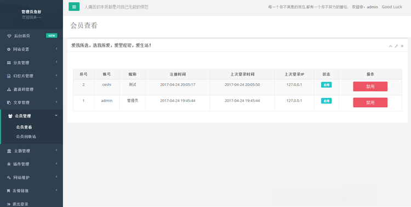Image resolution: width=411 pixels, height=207 pixels.
Task: Click the 测试 nickname cell
Action: pyautogui.click(x=133, y=87)
